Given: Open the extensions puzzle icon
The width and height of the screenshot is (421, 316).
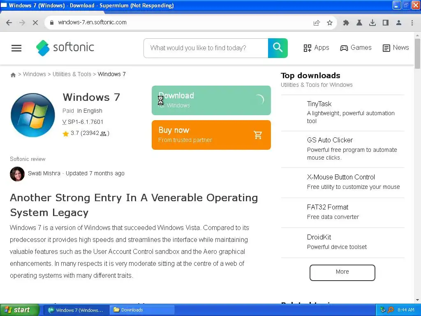Looking at the screenshot, I should pos(346,23).
